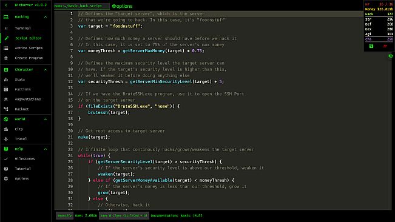Click the 'nuke(target);' code line
The width and height of the screenshot is (395, 222).
click(94, 137)
